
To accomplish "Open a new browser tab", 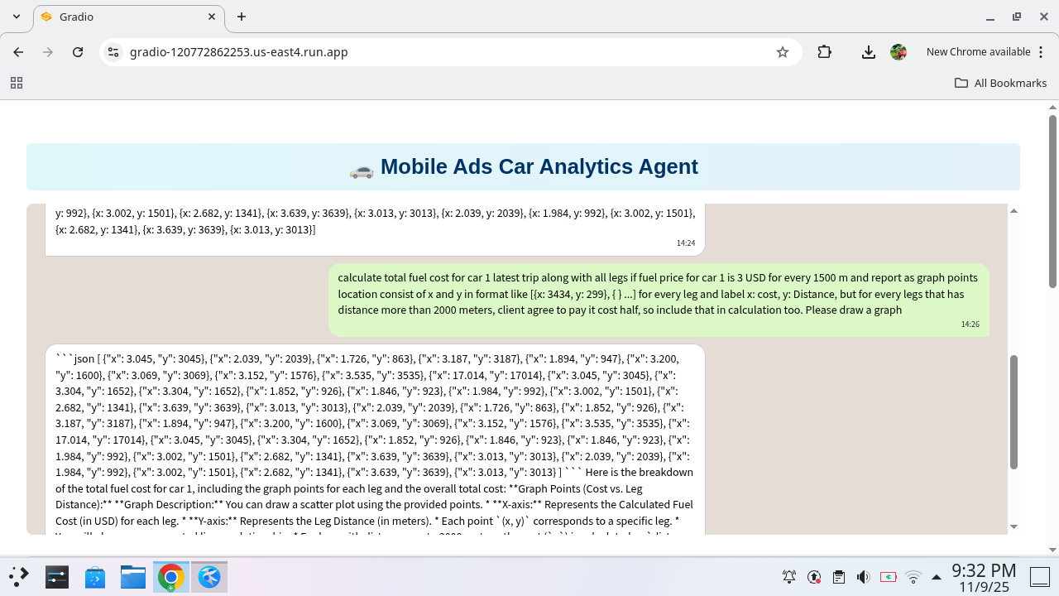I will coord(242,17).
